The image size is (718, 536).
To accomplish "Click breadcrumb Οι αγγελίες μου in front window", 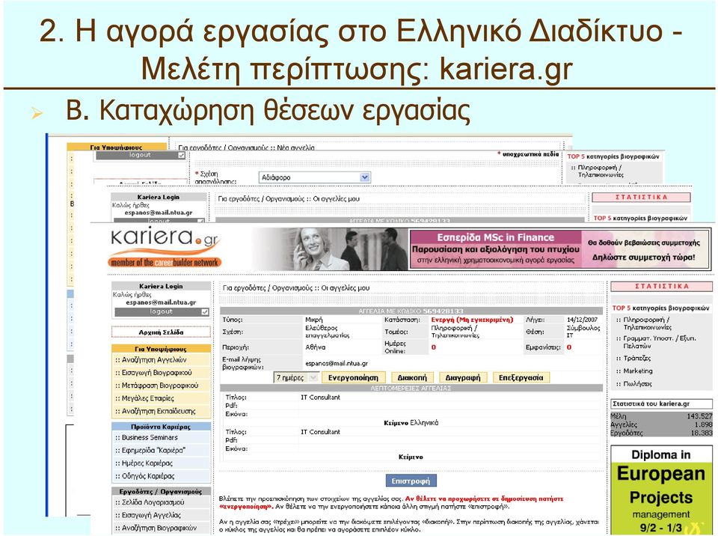I will 346,288.
